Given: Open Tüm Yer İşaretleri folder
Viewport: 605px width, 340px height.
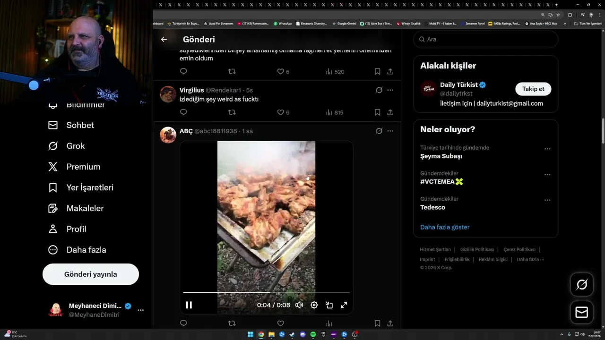Looking at the screenshot, I should (588, 23).
